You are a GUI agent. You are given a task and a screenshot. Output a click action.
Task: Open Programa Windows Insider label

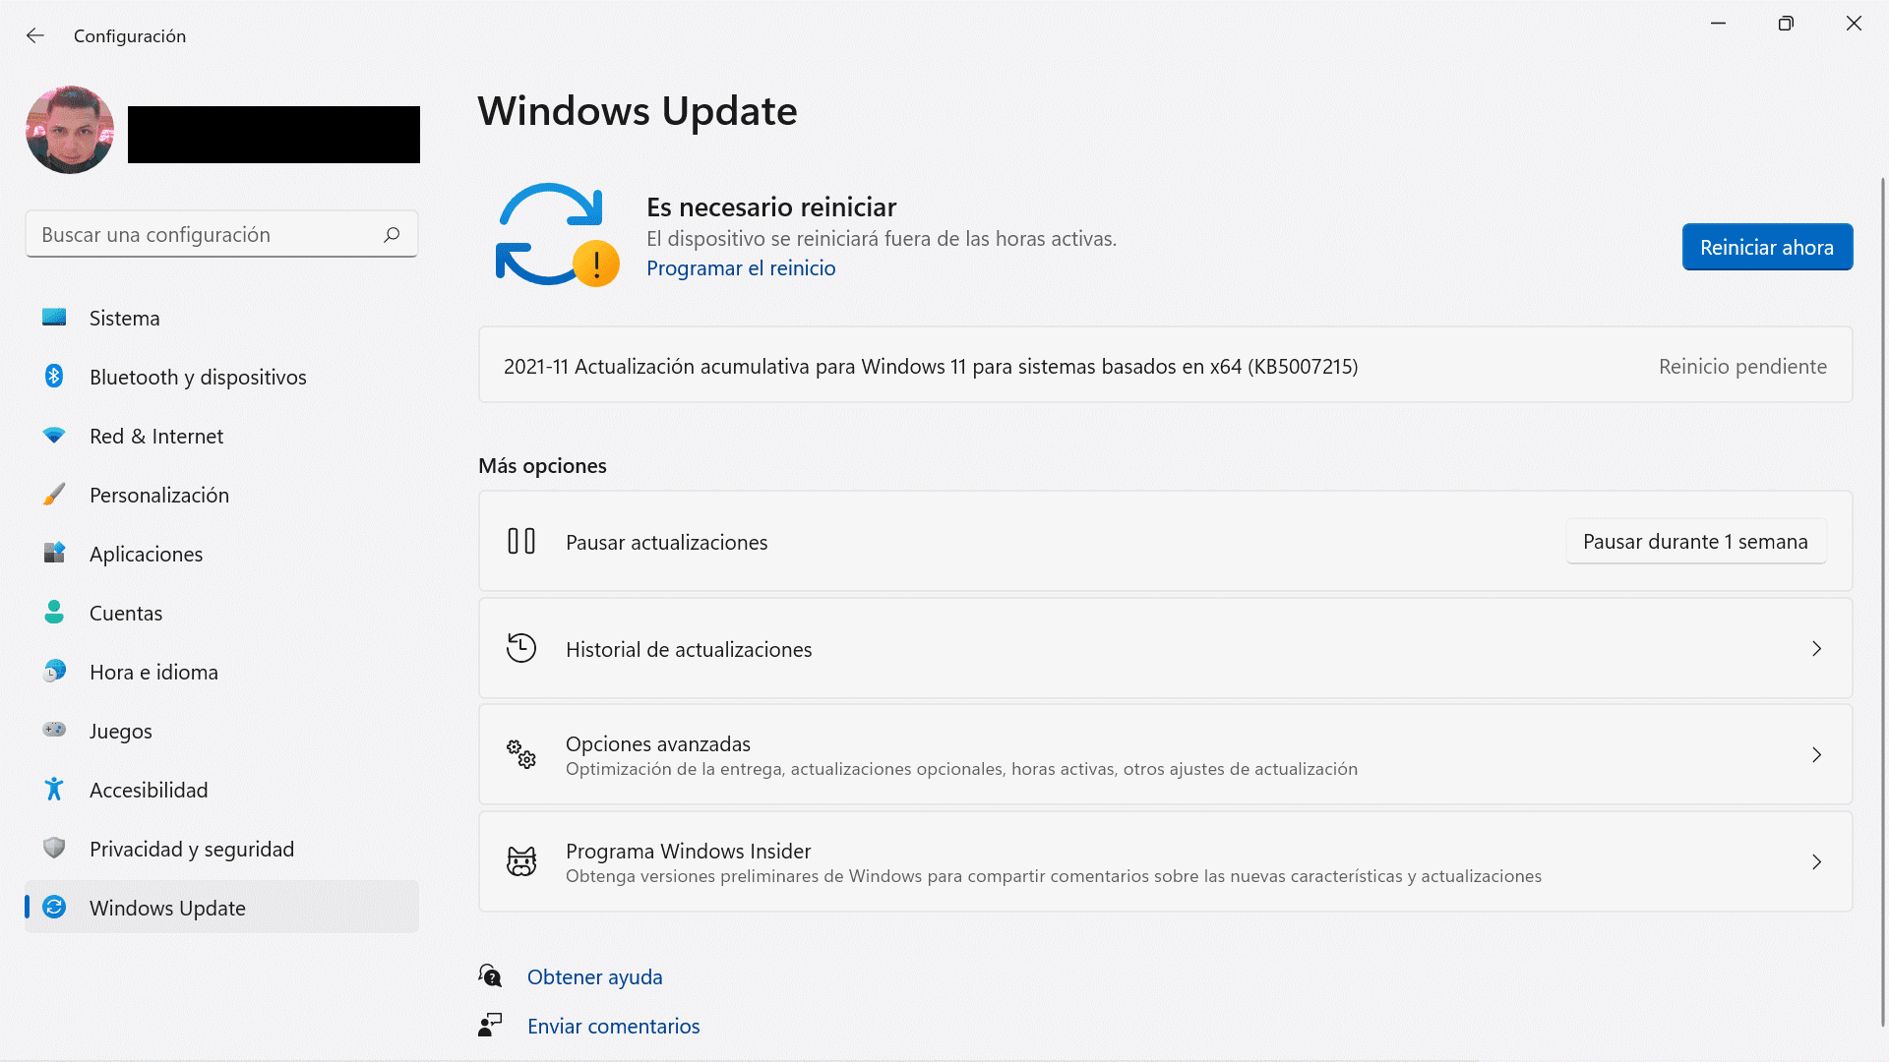pyautogui.click(x=688, y=852)
